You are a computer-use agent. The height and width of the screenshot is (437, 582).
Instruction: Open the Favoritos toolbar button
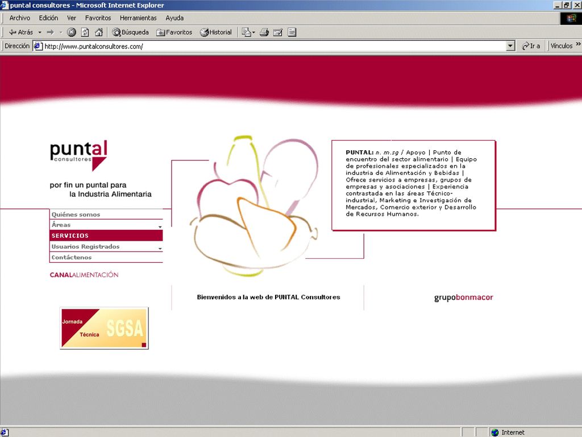point(174,32)
